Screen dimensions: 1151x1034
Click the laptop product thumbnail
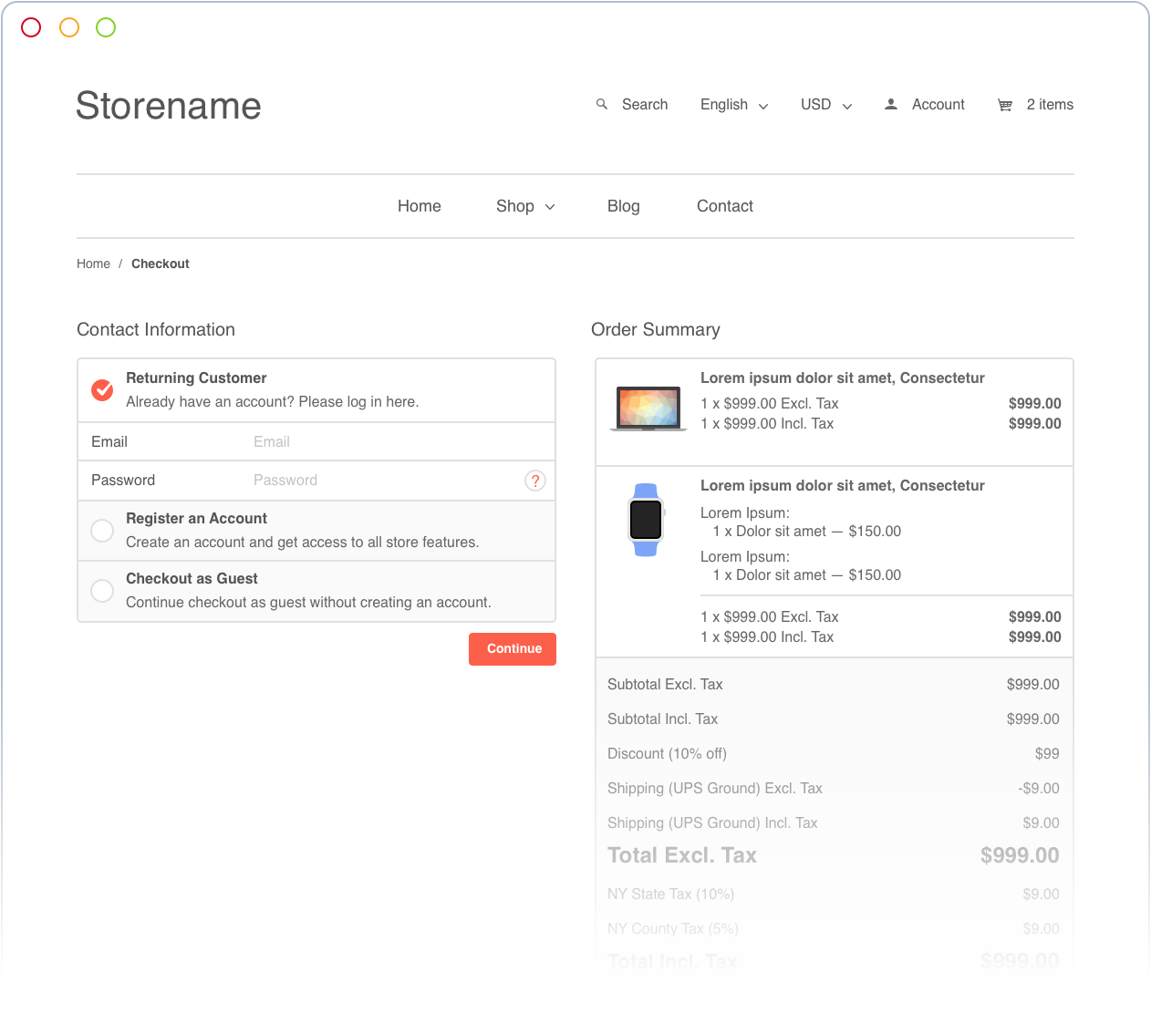pyautogui.click(x=648, y=408)
